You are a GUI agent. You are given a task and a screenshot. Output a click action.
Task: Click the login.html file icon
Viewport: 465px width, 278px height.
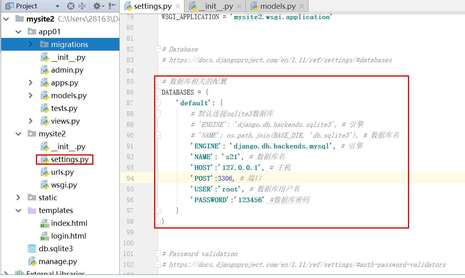tap(44, 236)
